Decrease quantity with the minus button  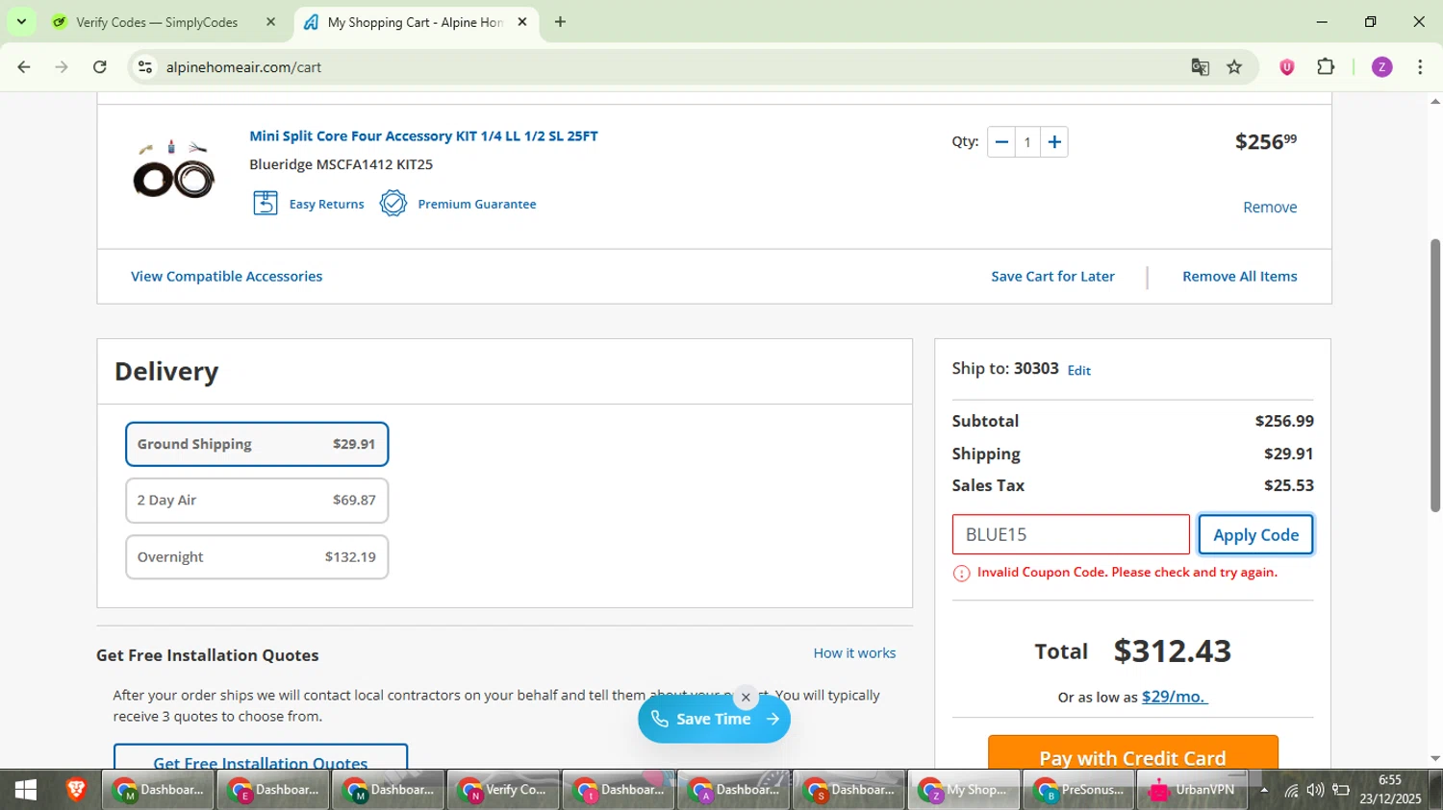(1001, 142)
